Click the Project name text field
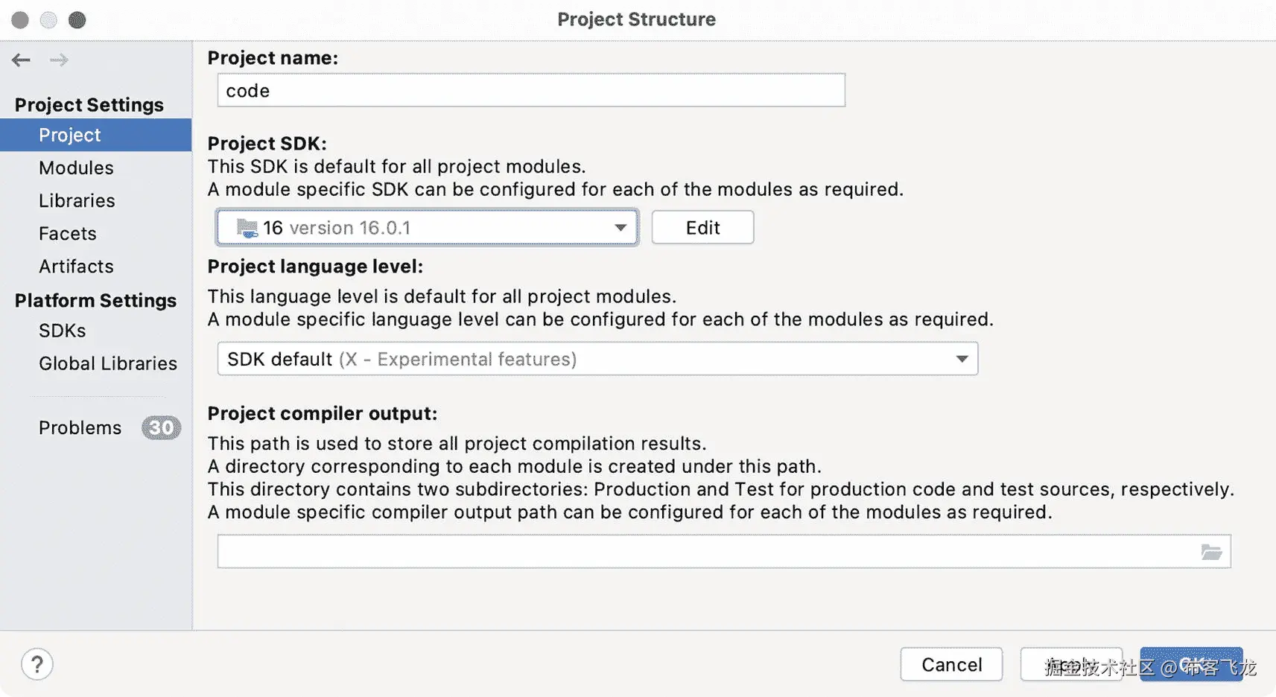1276x697 pixels. (530, 91)
